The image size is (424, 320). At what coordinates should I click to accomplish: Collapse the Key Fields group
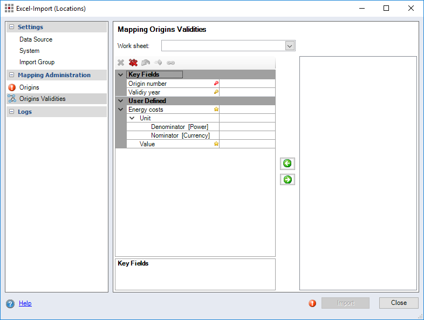pyautogui.click(x=120, y=75)
